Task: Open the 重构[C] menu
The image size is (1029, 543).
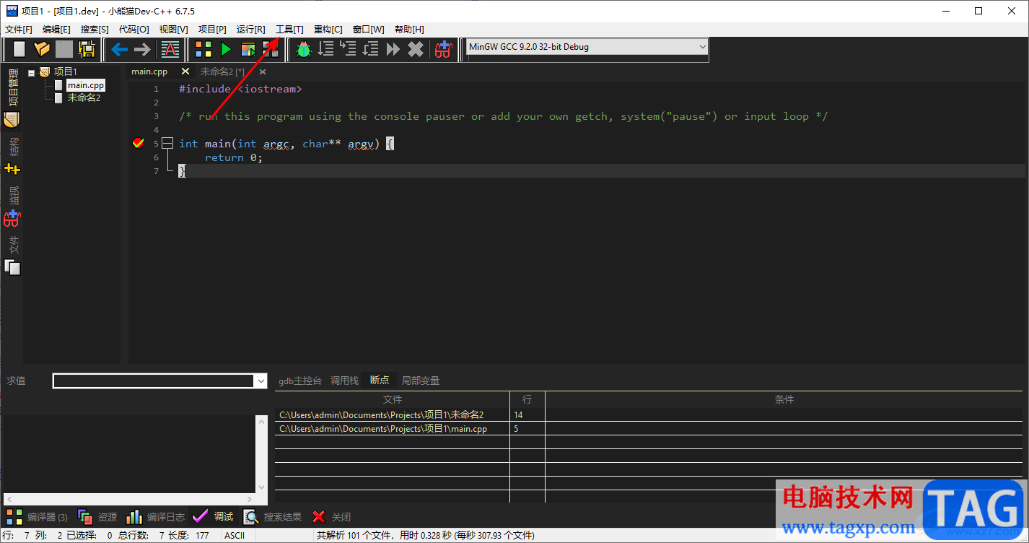Action: tap(328, 30)
